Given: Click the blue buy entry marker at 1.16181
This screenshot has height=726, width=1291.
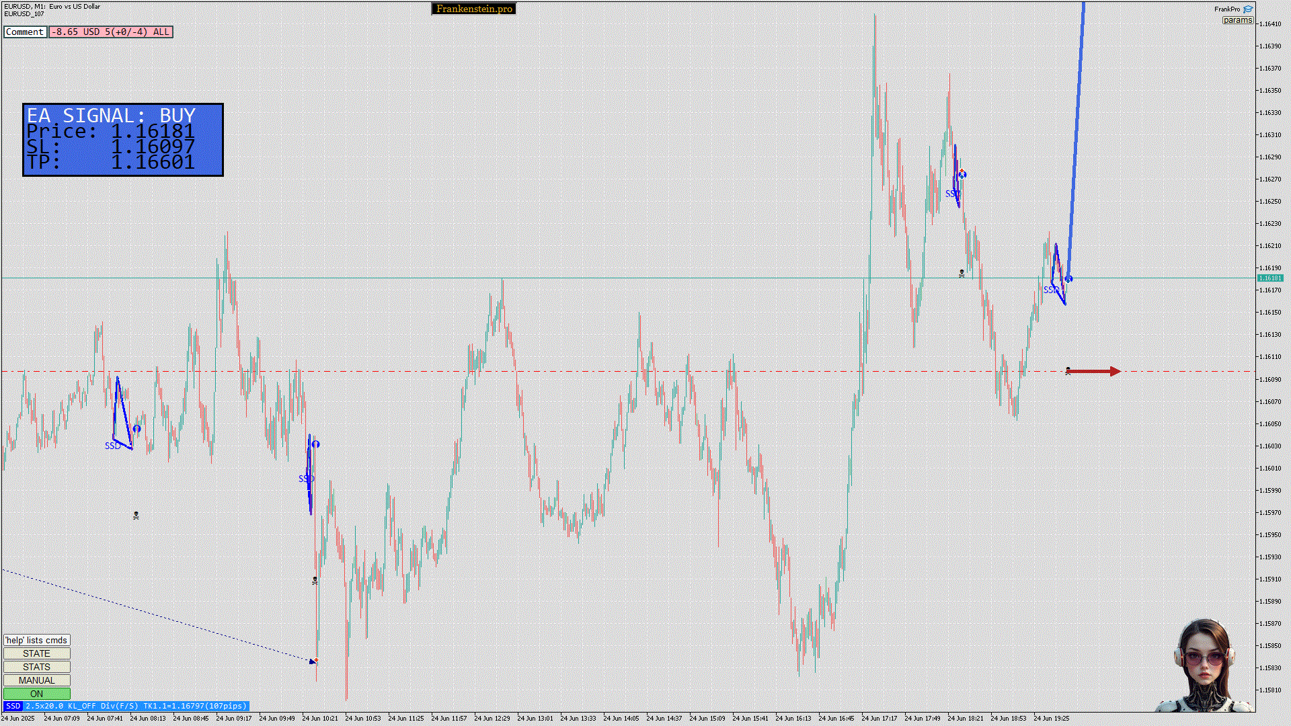Looking at the screenshot, I should (x=1068, y=279).
